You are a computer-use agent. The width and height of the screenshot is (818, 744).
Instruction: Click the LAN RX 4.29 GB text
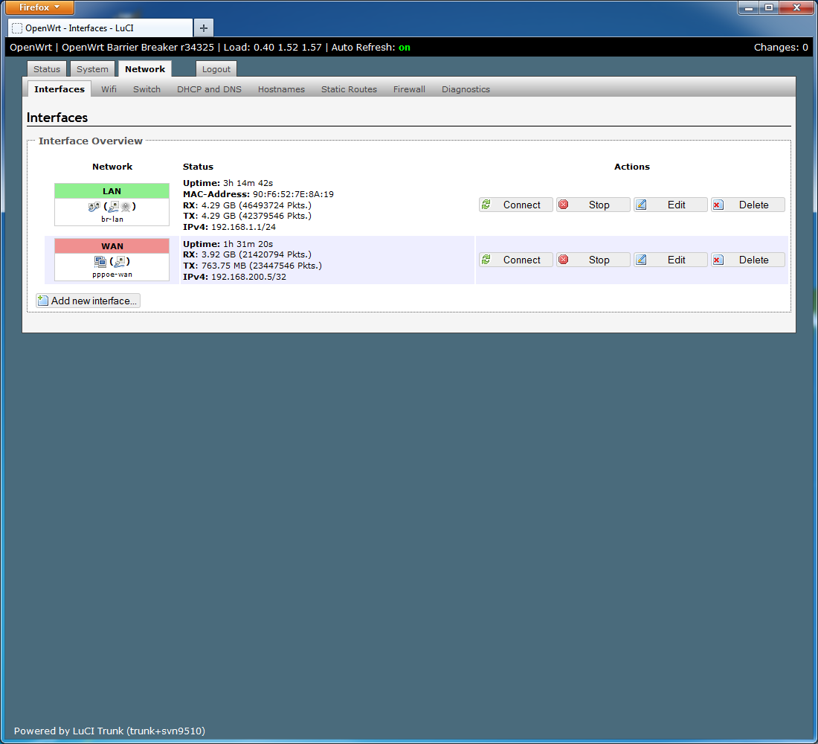point(248,205)
